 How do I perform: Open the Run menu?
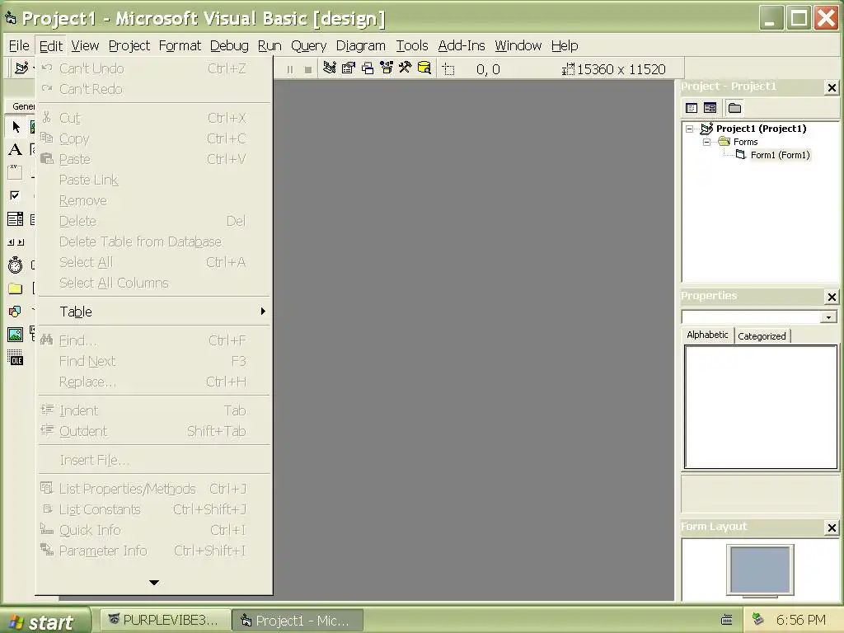(270, 46)
